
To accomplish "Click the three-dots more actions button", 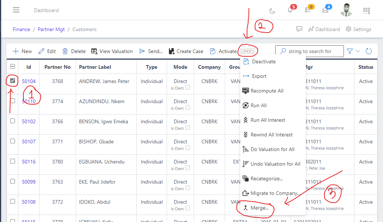I will 247,51.
